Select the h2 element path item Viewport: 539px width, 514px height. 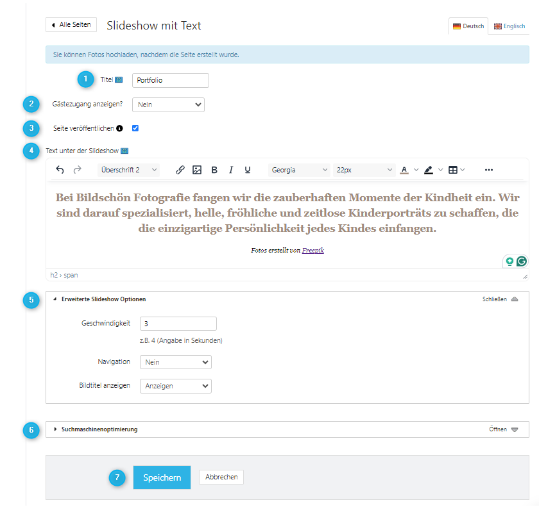[x=54, y=275]
